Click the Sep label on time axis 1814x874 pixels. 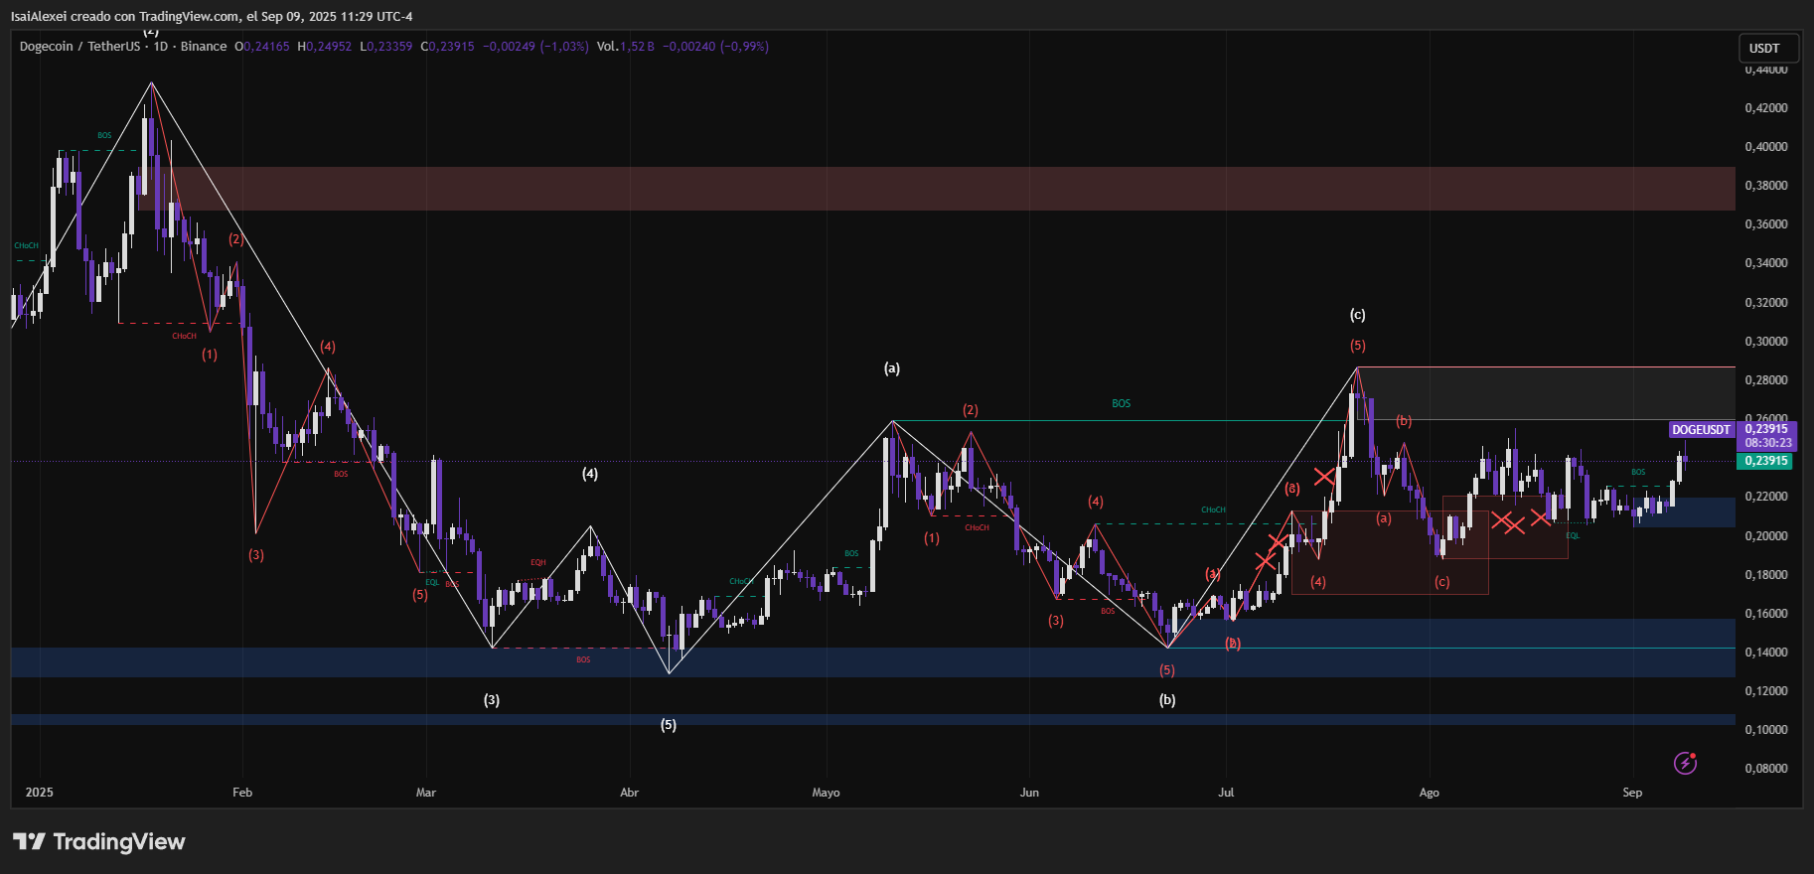[x=1632, y=793]
